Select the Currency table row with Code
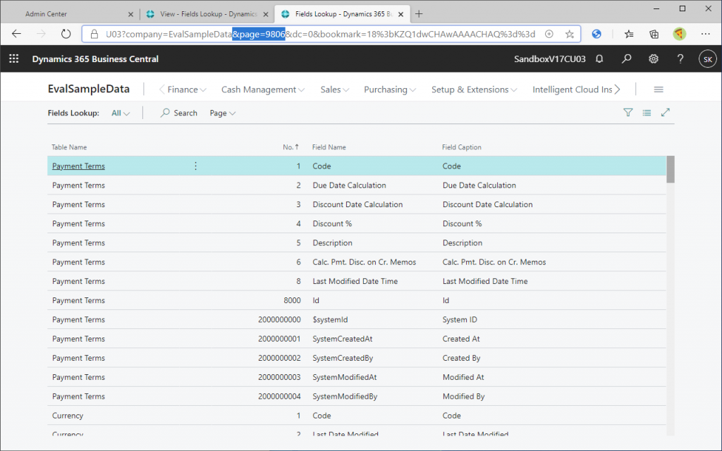 tap(356, 416)
